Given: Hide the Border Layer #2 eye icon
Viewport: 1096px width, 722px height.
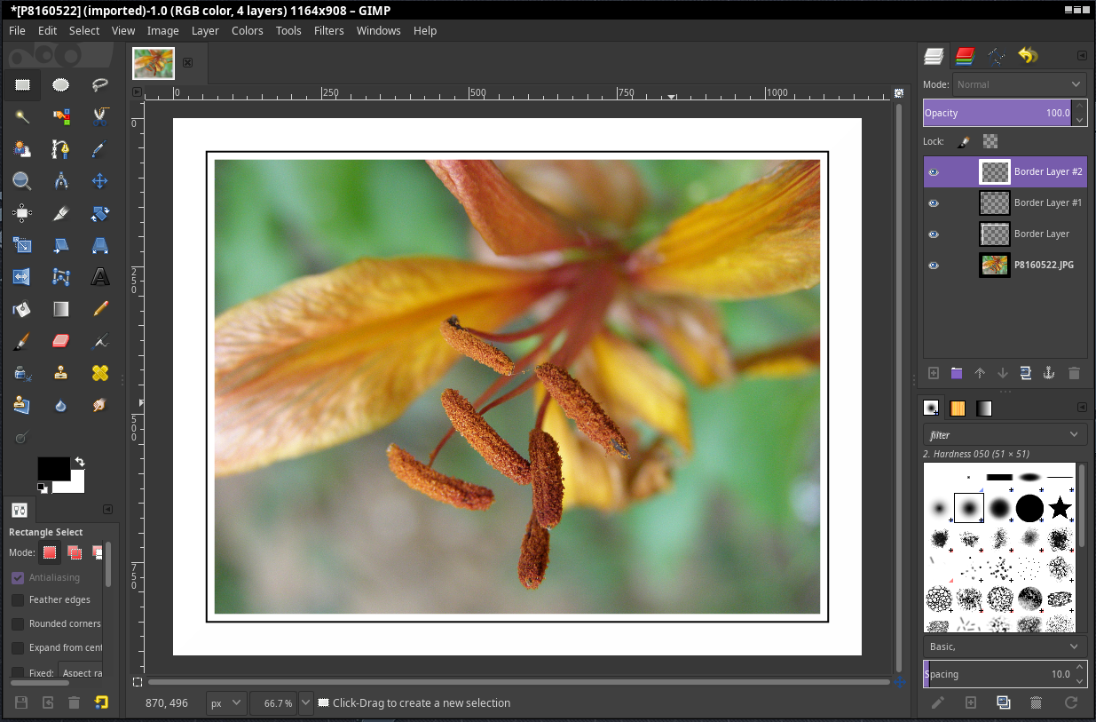Looking at the screenshot, I should (933, 172).
